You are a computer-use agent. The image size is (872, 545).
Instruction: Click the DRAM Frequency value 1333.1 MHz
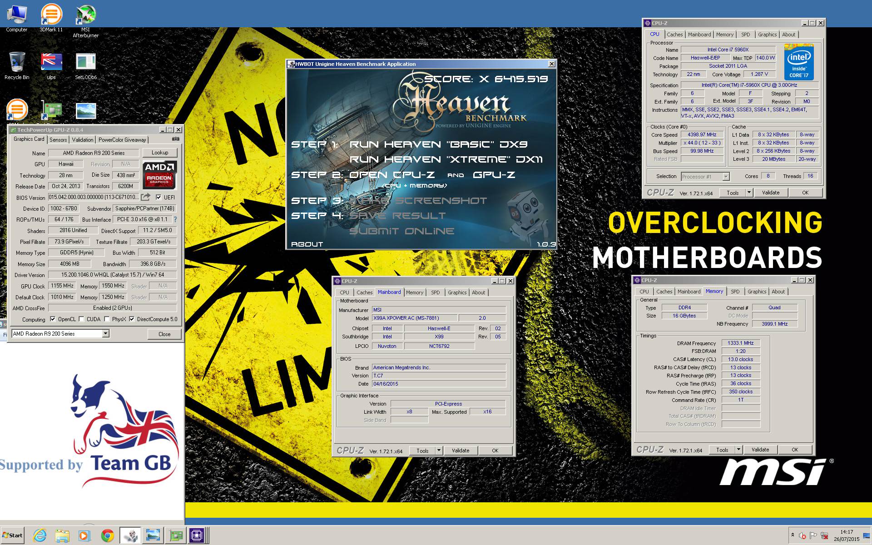click(x=740, y=343)
